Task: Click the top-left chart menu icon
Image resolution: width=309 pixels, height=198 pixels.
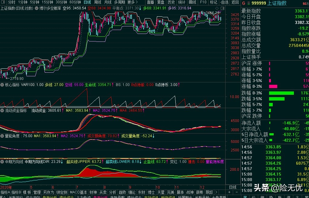Action: 3,2
